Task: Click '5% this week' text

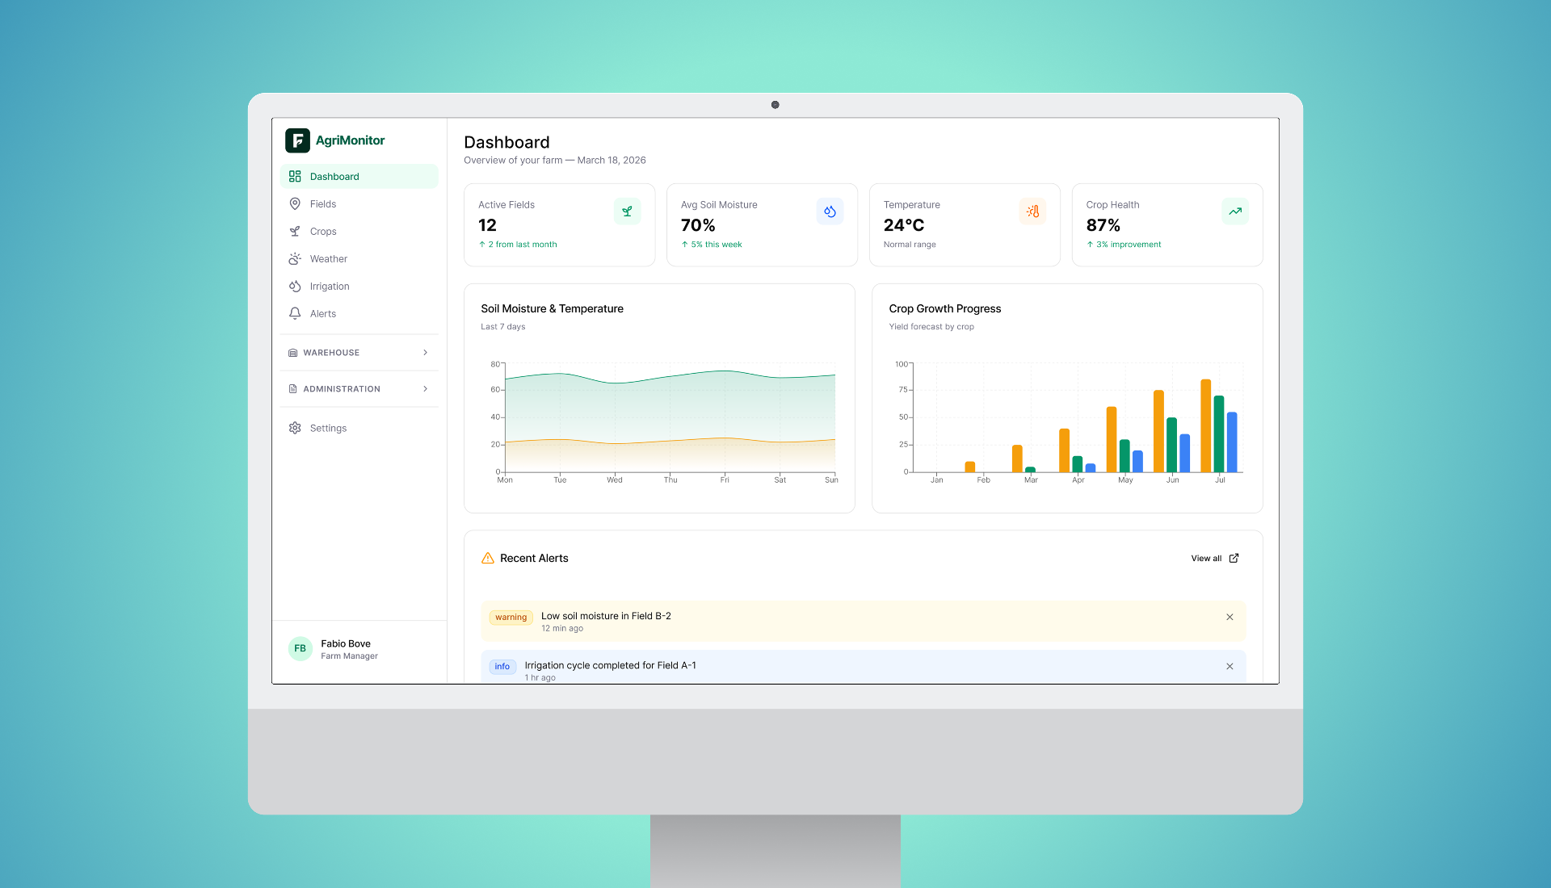Action: point(717,245)
